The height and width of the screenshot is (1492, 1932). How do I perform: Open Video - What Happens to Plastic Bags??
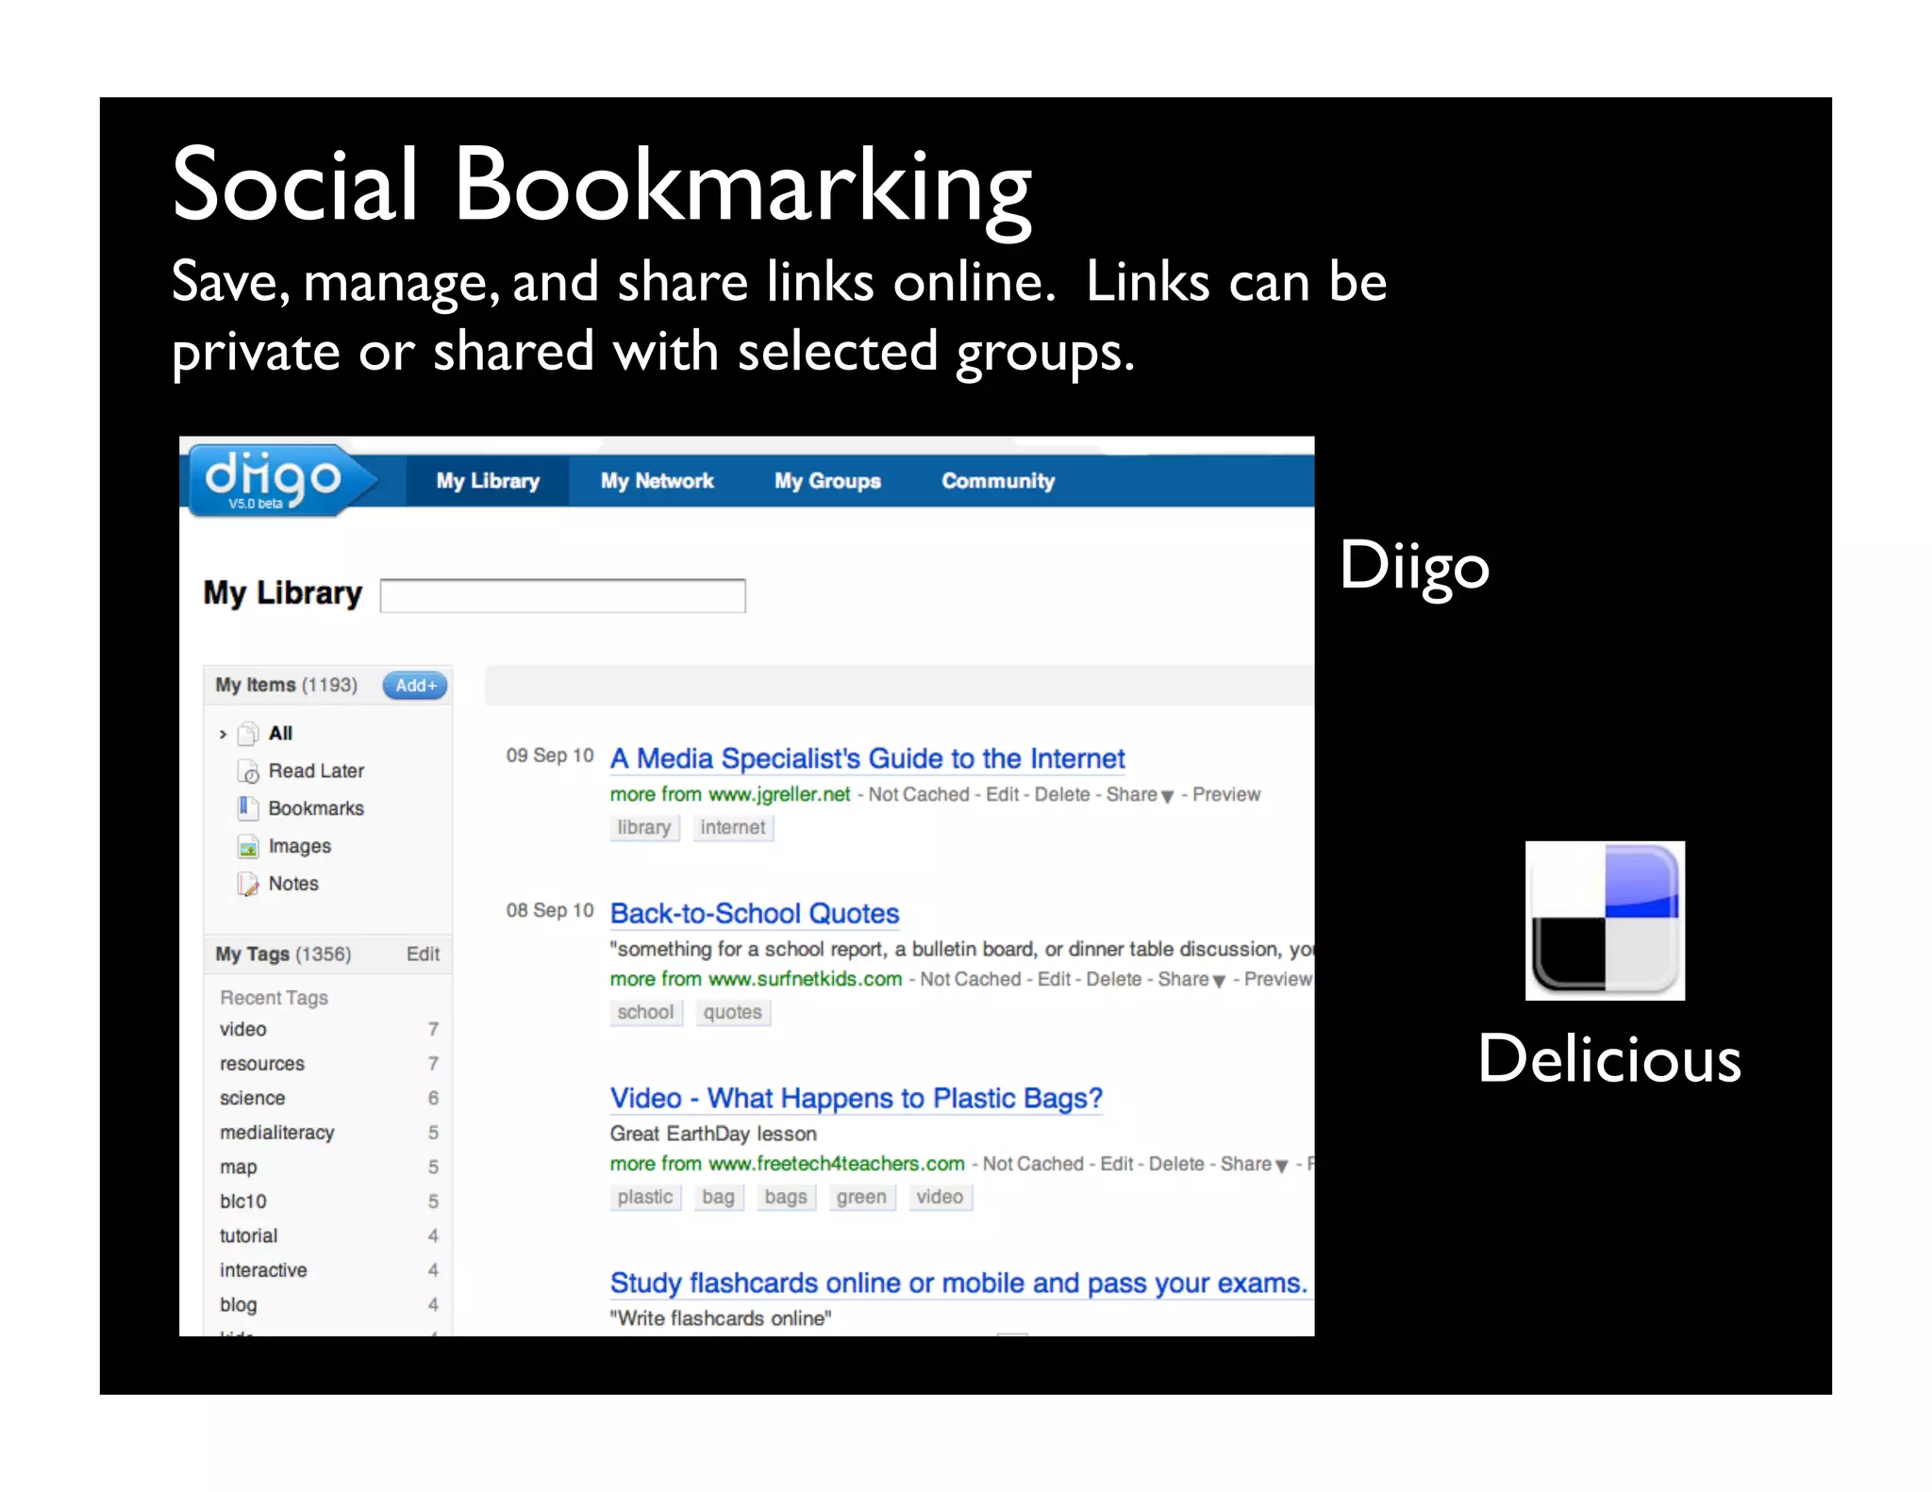[856, 1098]
